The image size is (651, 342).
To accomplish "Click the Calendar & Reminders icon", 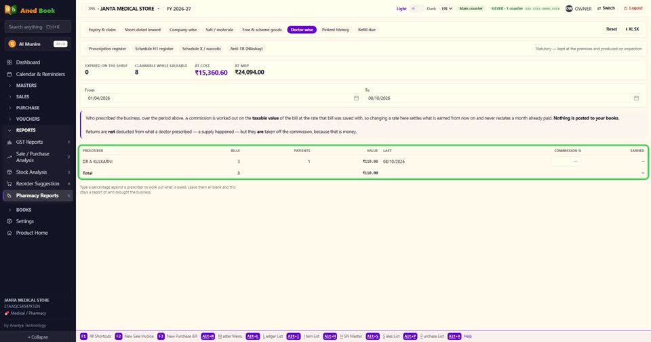I will pos(9,74).
